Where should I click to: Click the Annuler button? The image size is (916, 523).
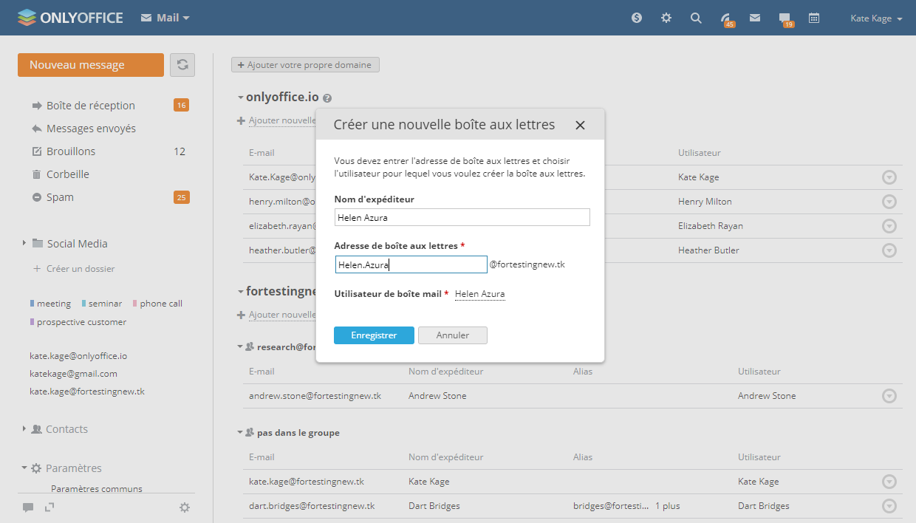tap(452, 335)
